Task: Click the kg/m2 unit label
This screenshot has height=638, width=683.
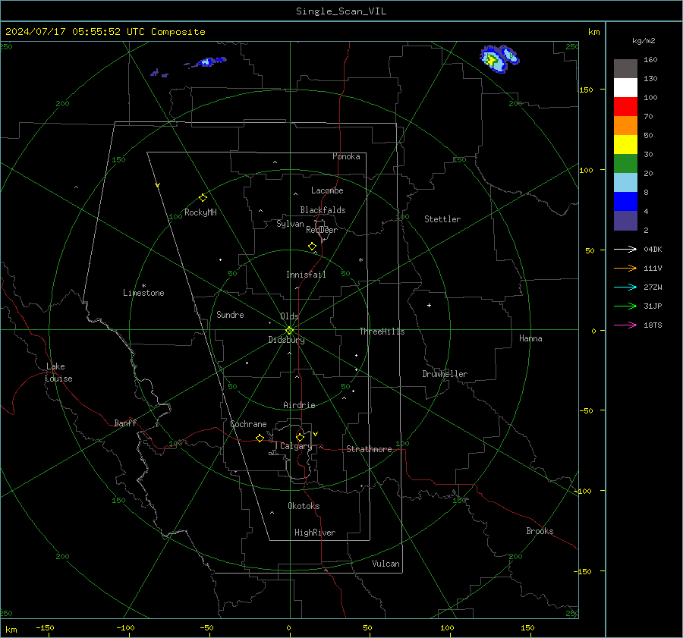Action: pyautogui.click(x=644, y=41)
